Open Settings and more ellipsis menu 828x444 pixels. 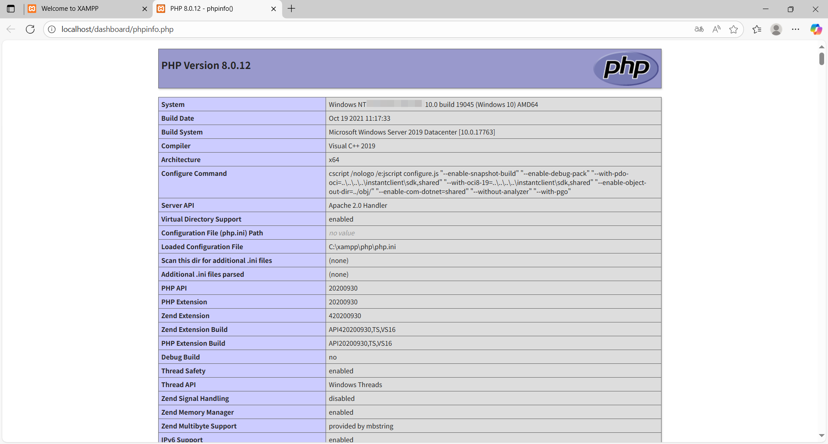(796, 29)
